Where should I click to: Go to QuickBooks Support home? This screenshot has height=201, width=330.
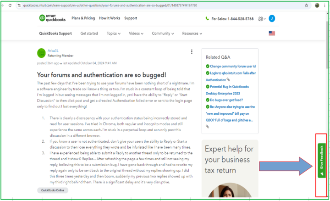coord(55,33)
